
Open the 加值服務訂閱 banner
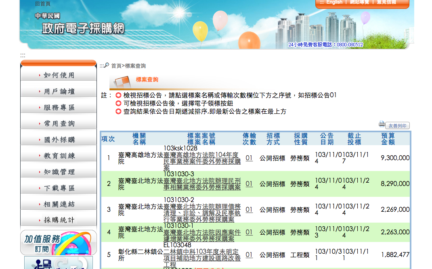click(x=59, y=243)
